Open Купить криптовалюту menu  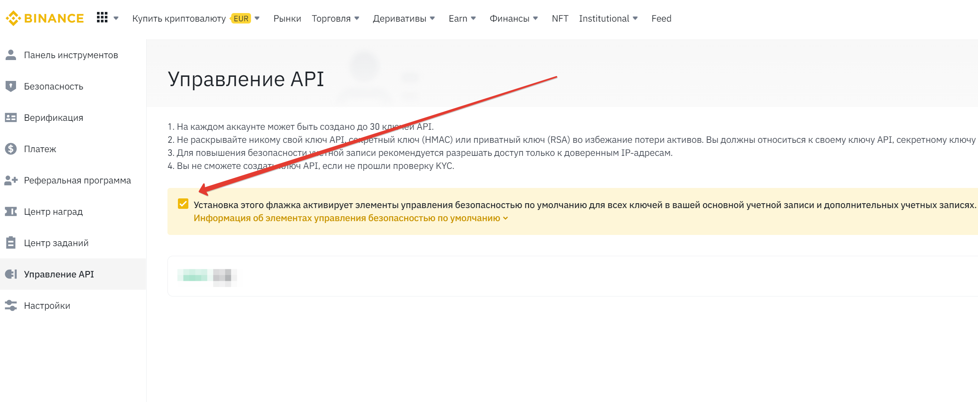click(x=179, y=19)
